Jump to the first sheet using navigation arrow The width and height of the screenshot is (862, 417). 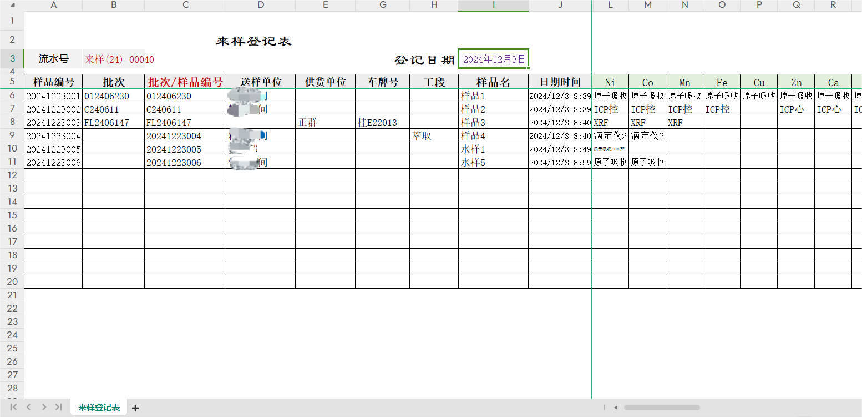click(x=14, y=408)
